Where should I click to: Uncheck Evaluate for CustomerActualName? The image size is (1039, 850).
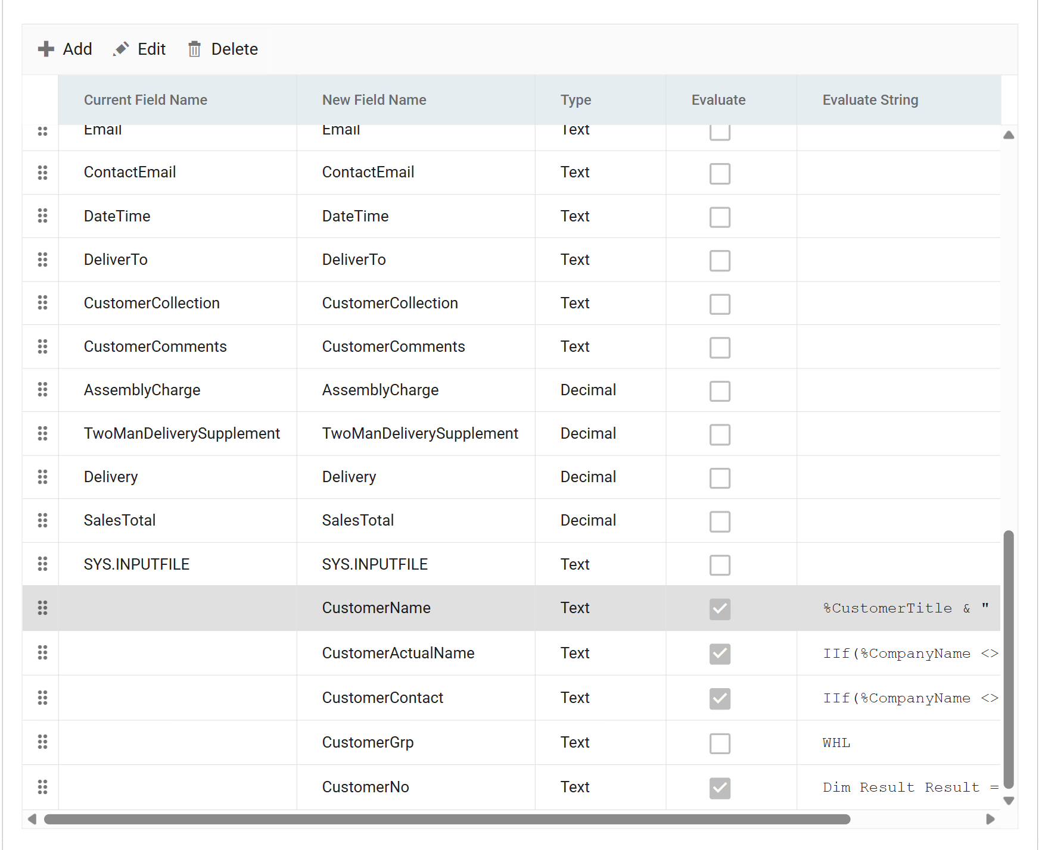720,654
